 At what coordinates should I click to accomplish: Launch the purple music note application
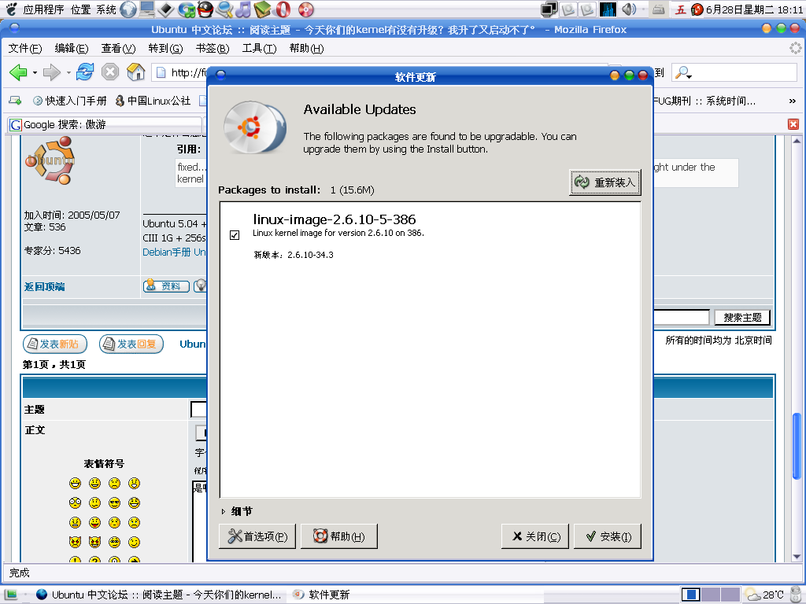pos(243,9)
